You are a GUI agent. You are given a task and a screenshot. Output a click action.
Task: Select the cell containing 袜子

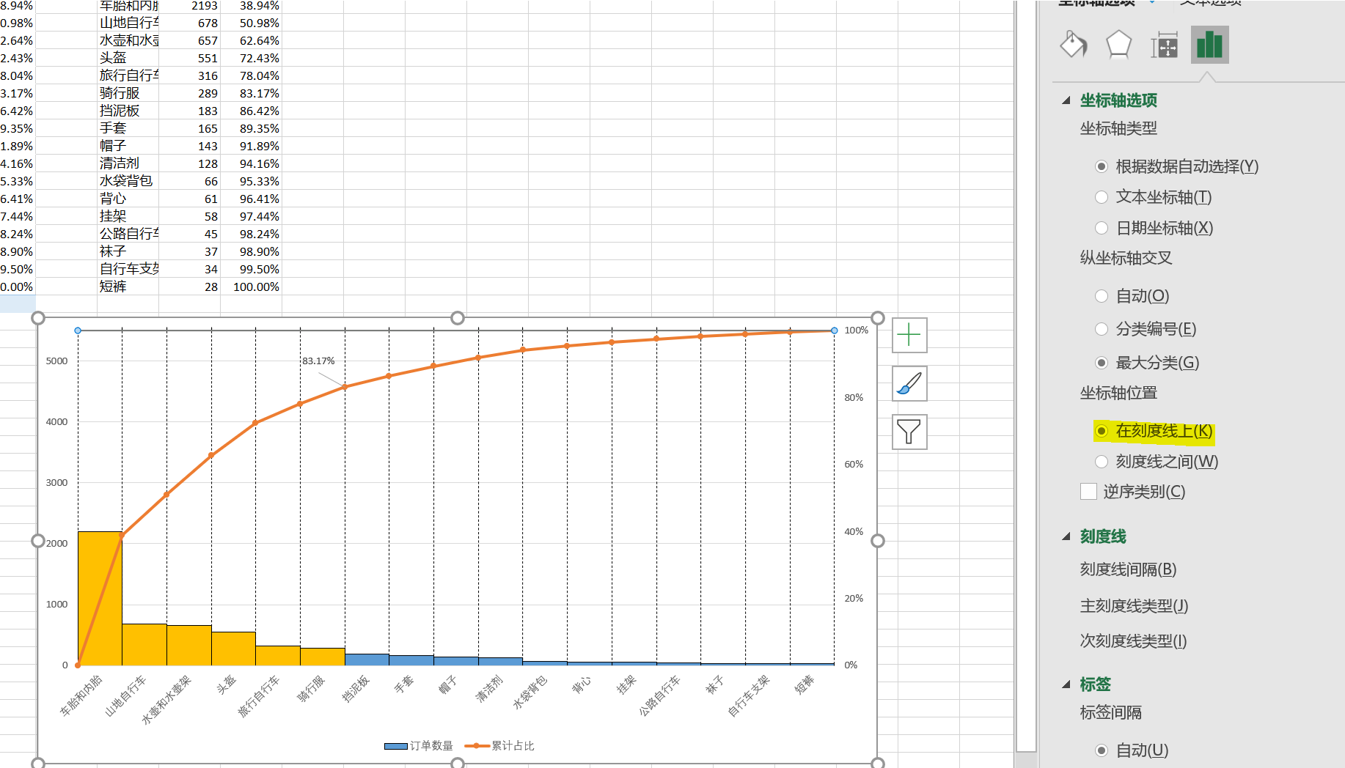[x=128, y=251]
